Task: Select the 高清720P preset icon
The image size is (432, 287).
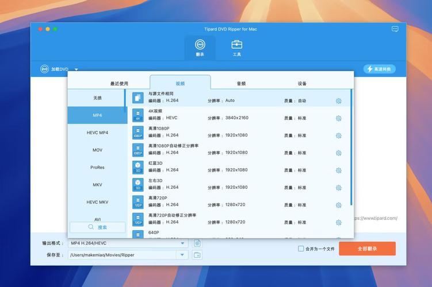Action: pos(137,202)
